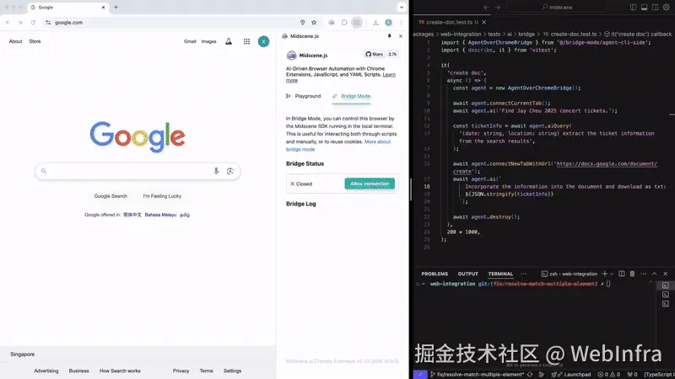Open the Settings footer menu on Google
675x379 pixels.
pos(232,371)
